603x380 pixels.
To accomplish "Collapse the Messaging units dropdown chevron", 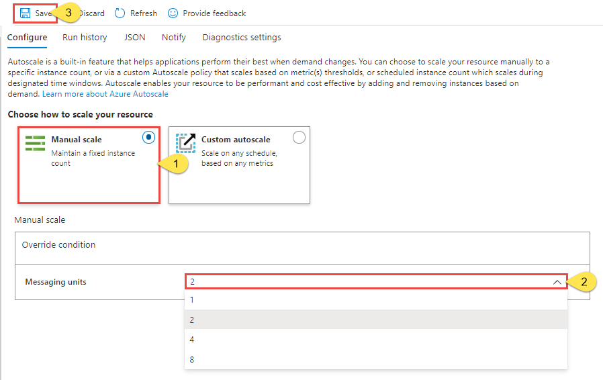I will click(557, 282).
